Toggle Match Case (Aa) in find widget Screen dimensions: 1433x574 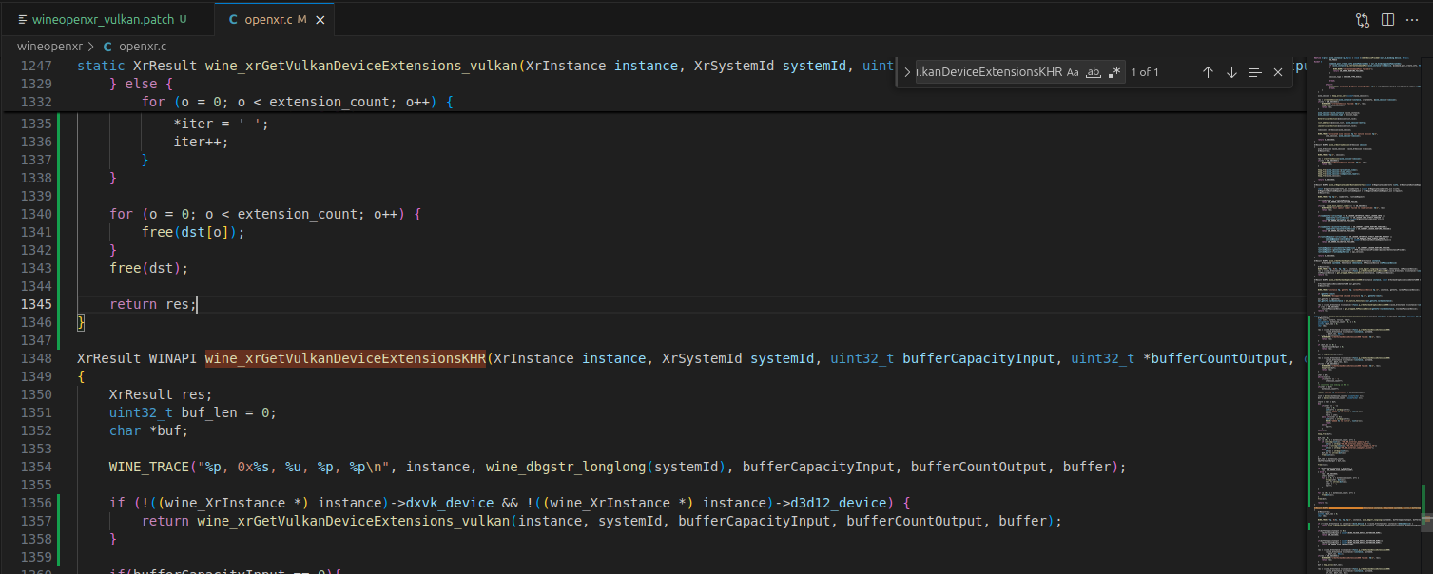pos(1073,72)
